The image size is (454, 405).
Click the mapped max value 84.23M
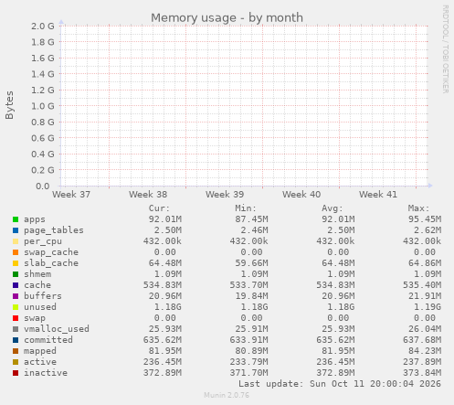(425, 351)
